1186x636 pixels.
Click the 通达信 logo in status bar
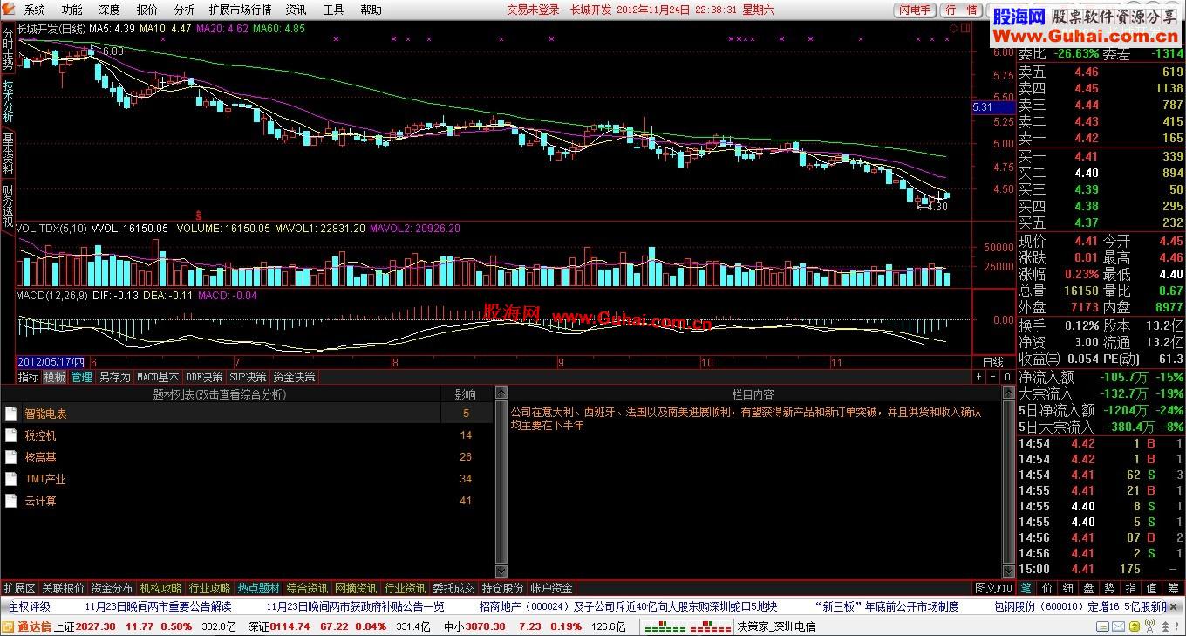[x=27, y=626]
